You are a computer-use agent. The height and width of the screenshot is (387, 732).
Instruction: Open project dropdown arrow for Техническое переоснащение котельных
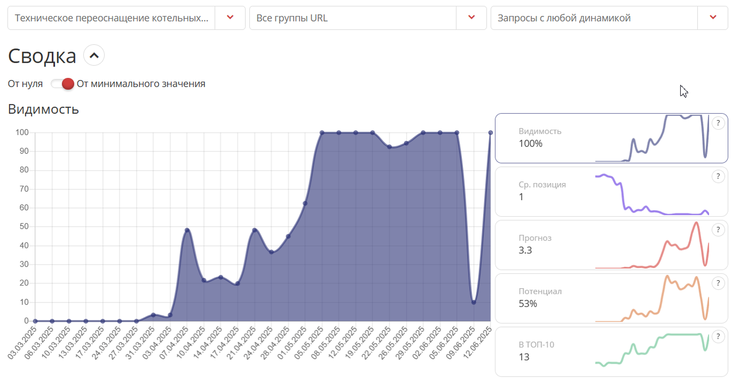click(230, 18)
